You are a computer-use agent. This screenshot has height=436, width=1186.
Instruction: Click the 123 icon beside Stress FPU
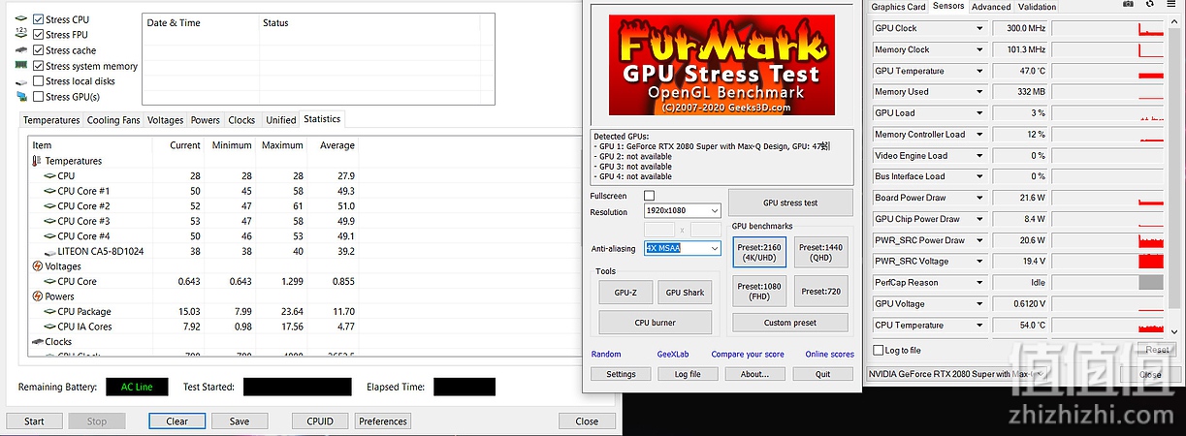coord(21,35)
